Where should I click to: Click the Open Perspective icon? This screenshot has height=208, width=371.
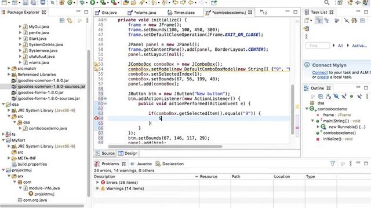point(340,2)
